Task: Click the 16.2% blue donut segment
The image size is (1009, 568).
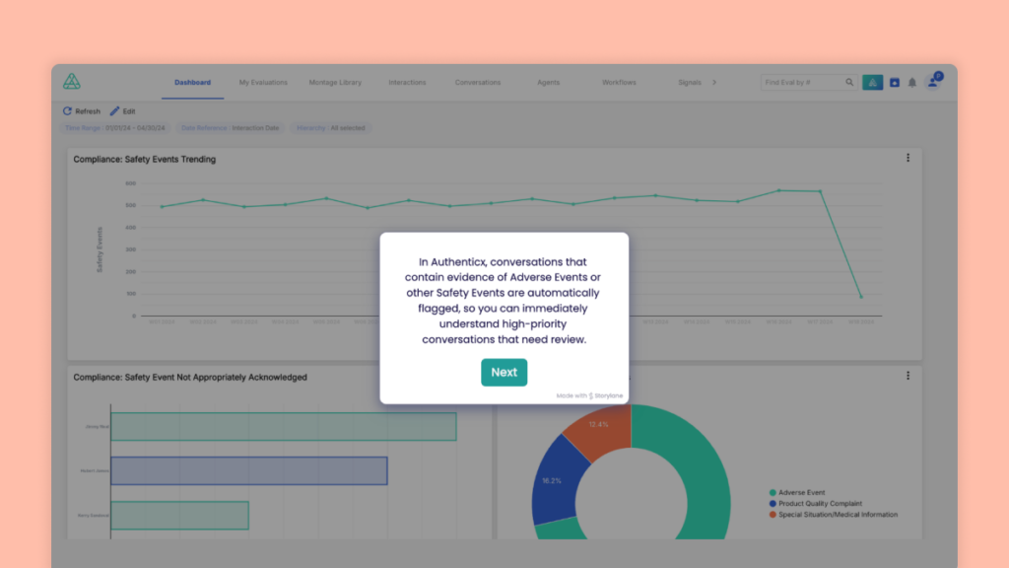Action: pyautogui.click(x=554, y=481)
